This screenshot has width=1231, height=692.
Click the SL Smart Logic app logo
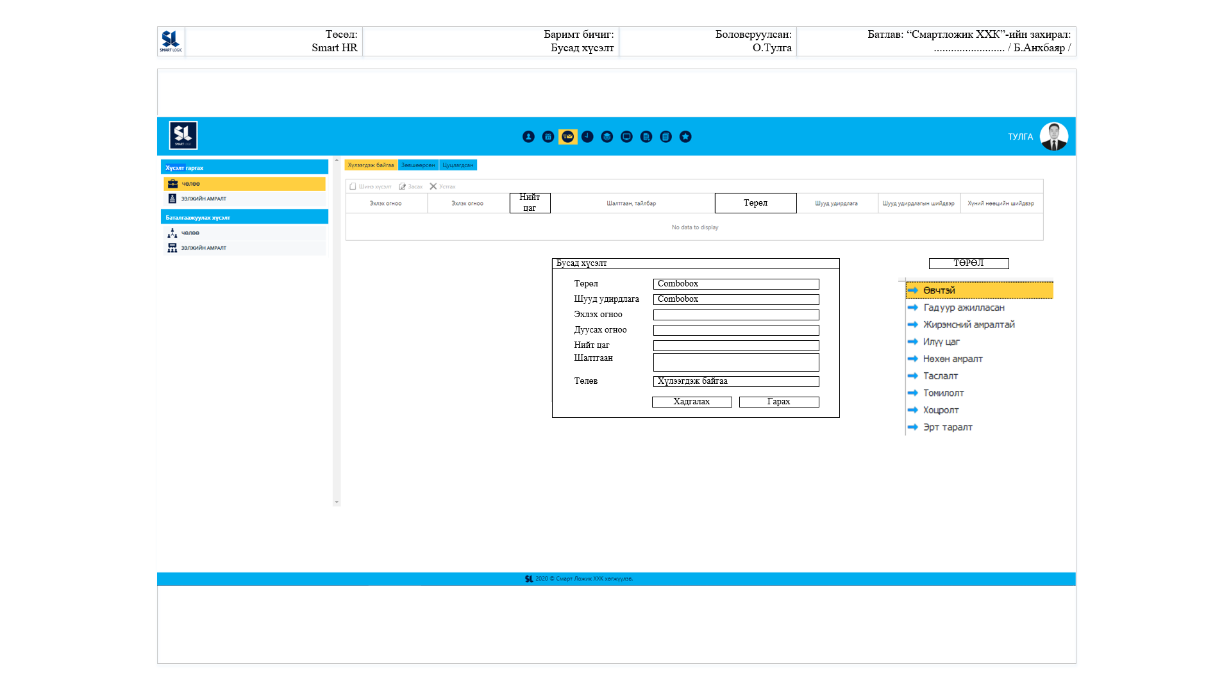click(x=183, y=135)
